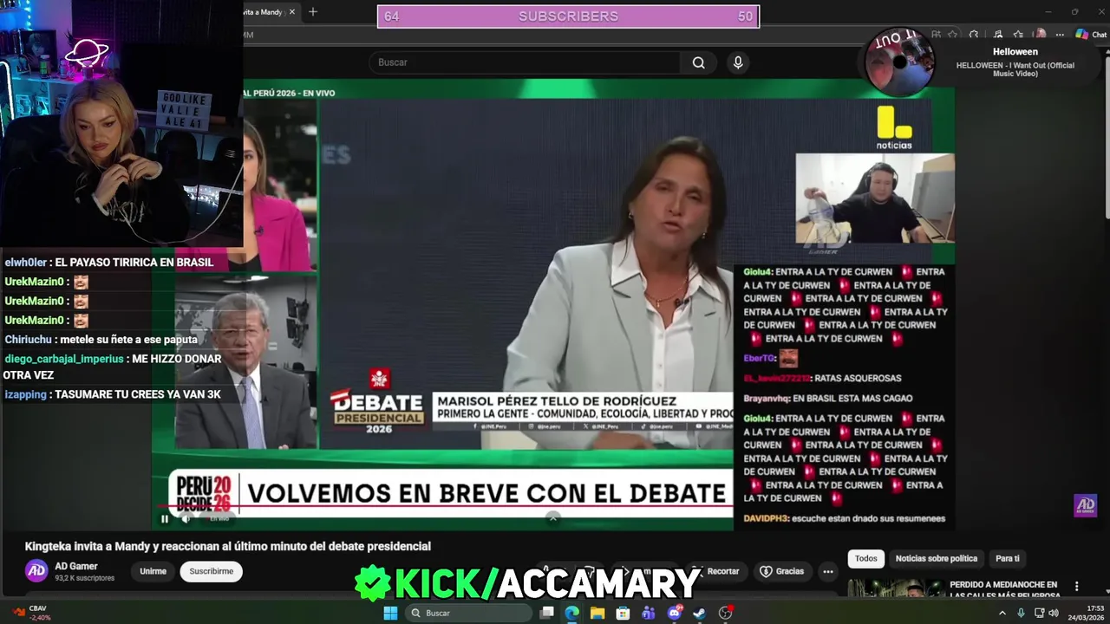The width and height of the screenshot is (1110, 624).
Task: Open recommended video 'Perdido a medianoche' thumbnail
Action: point(896,588)
